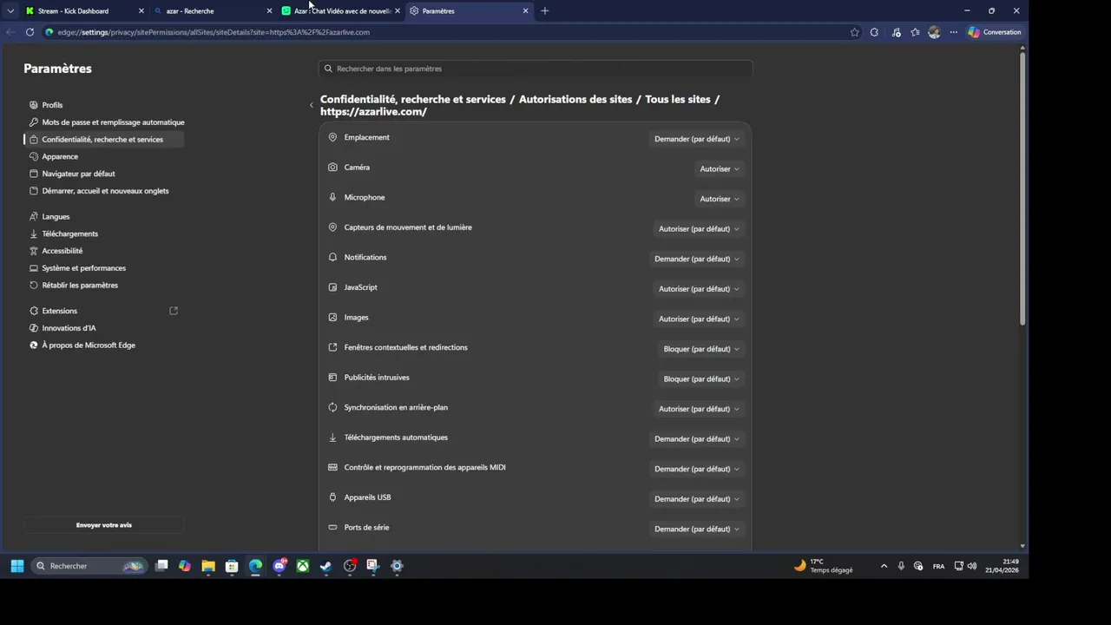The height and width of the screenshot is (625, 1111).
Task: Open the Emplacement permission dropdown
Action: [x=697, y=139]
